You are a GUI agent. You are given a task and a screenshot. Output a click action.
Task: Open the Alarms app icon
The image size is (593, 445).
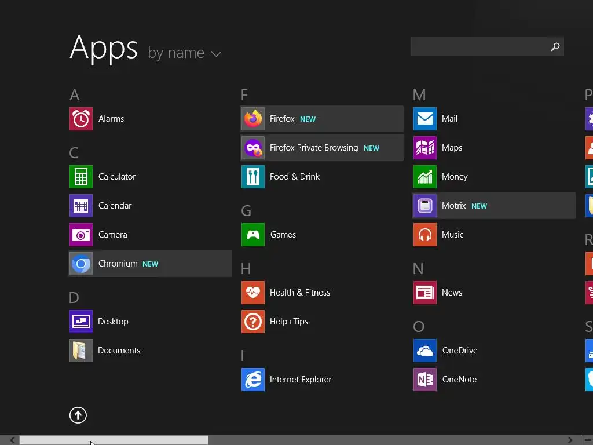pyautogui.click(x=81, y=119)
